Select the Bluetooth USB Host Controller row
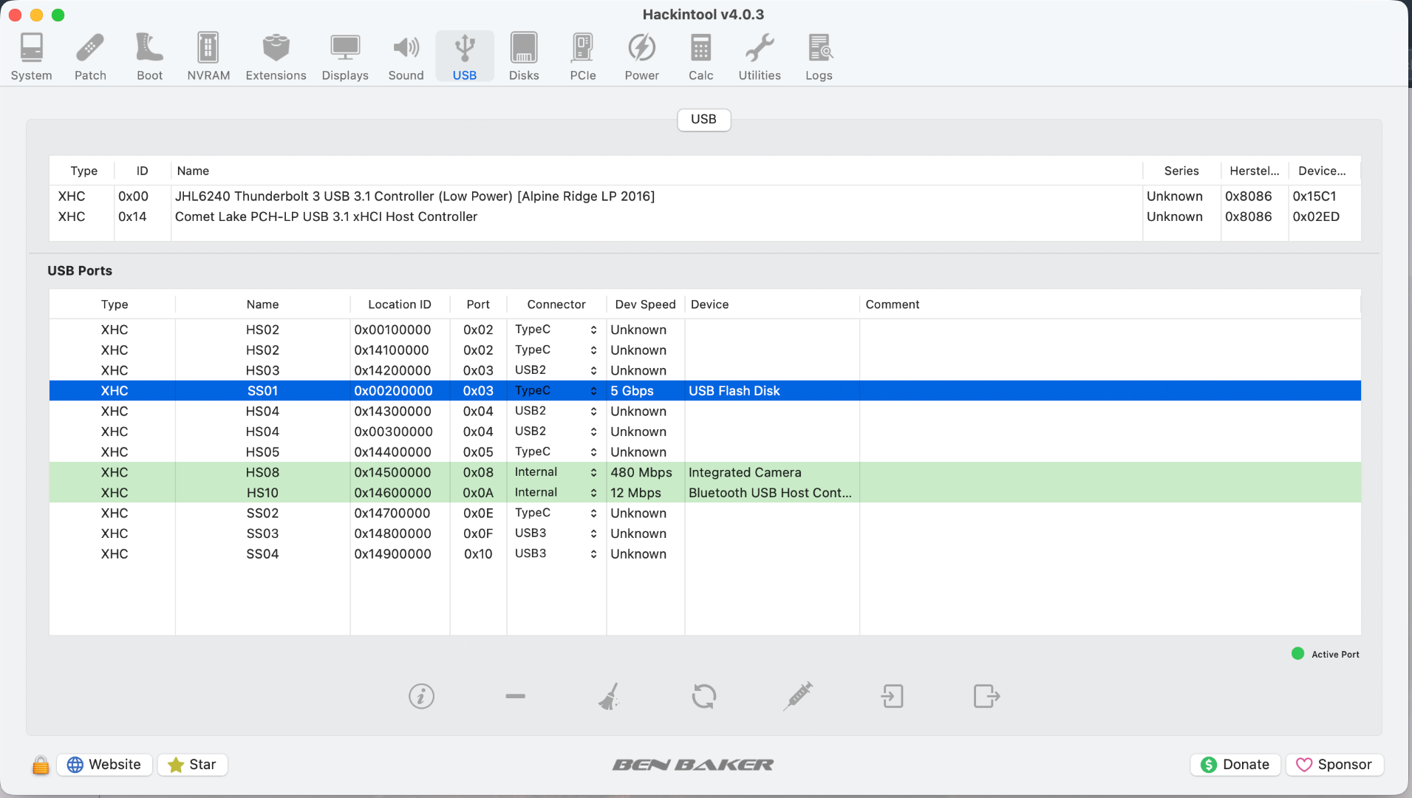1412x798 pixels. [769, 493]
